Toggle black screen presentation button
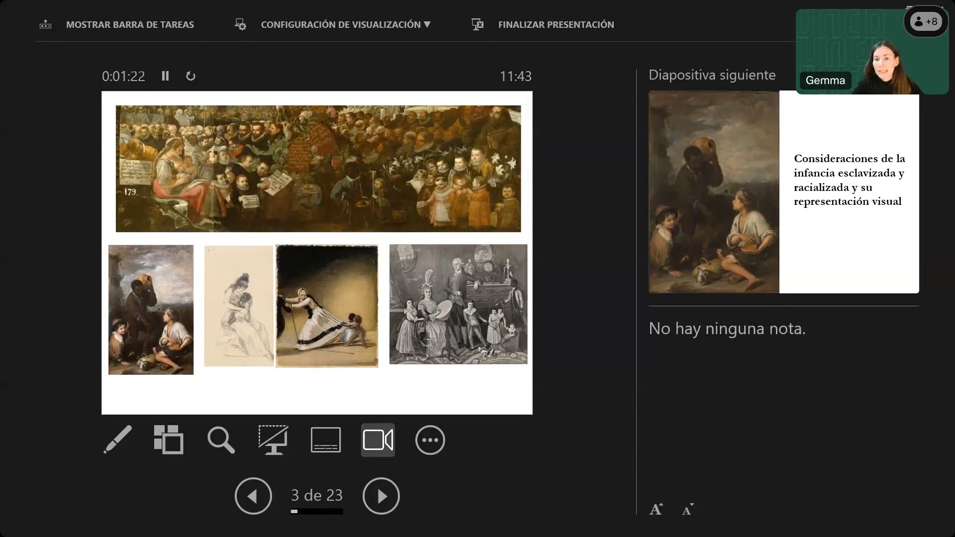The height and width of the screenshot is (537, 955). (x=273, y=440)
